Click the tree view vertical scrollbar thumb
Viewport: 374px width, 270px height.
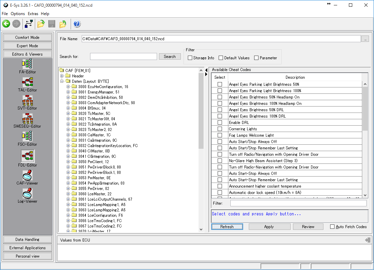[x=201, y=111]
